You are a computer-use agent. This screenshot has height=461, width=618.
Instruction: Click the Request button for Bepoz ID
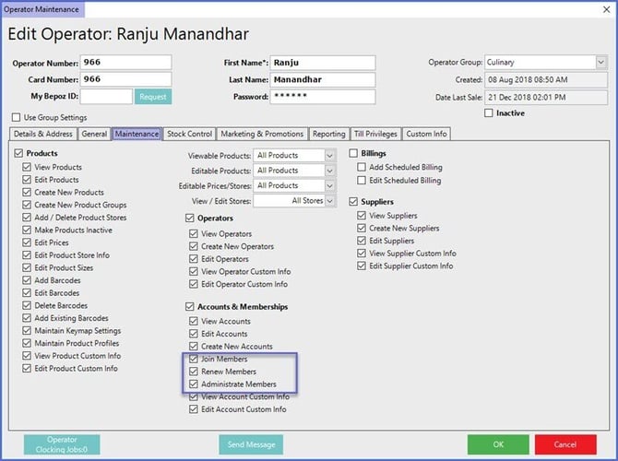click(153, 96)
